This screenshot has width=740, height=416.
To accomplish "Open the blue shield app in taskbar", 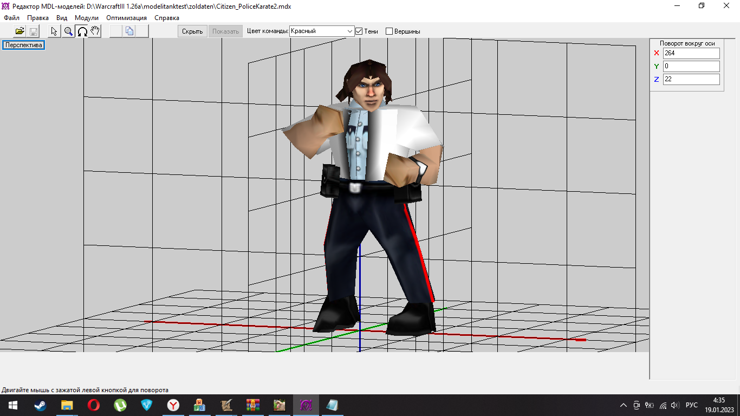I will tap(146, 405).
